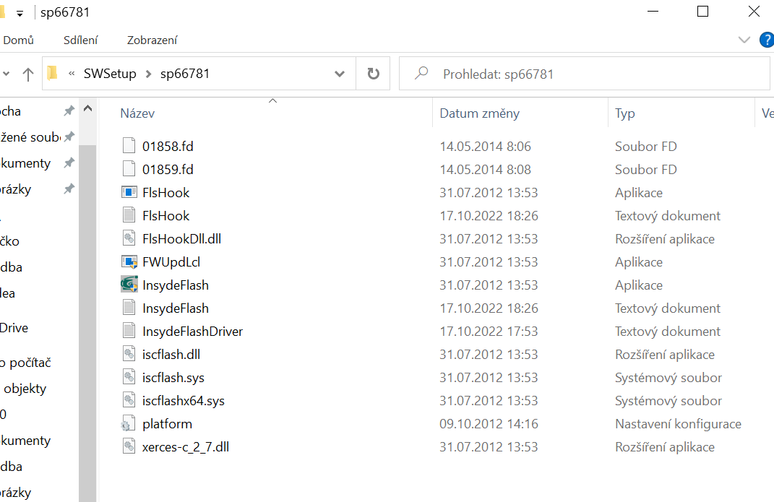The width and height of the screenshot is (774, 502).
Task: Click the InsydeFlash text document icon
Action: pyautogui.click(x=129, y=308)
